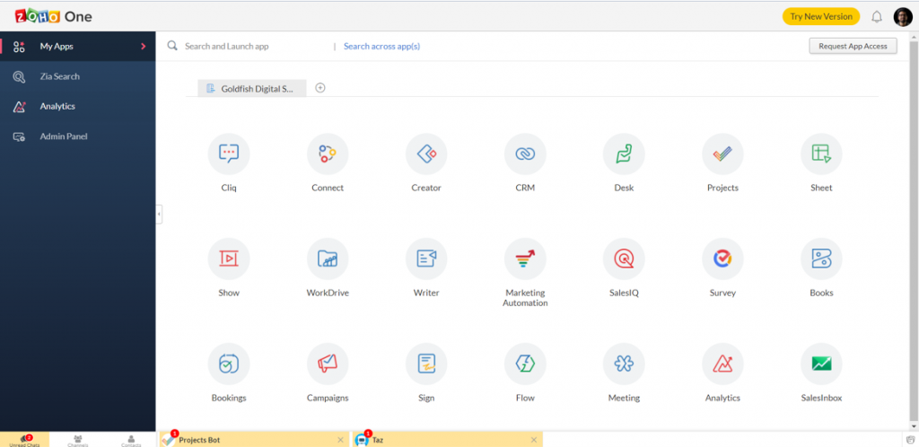Launch the Projects app
The width and height of the screenshot is (919, 447).
[x=722, y=154]
